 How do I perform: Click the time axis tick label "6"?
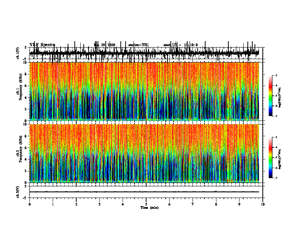coord(170,204)
